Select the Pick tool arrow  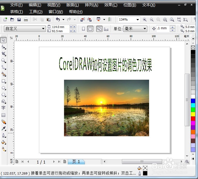[3, 40]
